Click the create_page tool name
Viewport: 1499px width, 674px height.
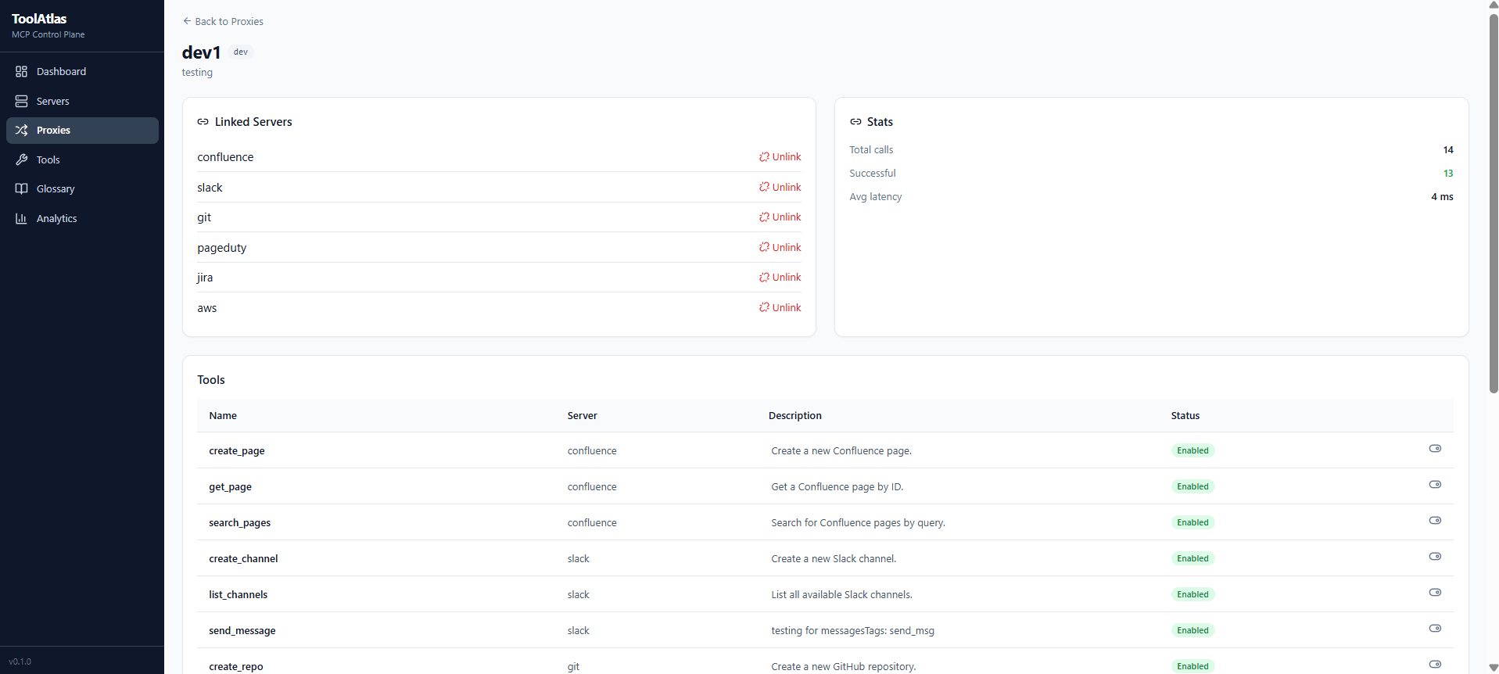click(x=237, y=450)
